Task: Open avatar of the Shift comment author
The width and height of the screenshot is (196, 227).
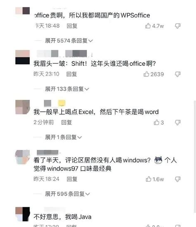Action: [x=23, y=57]
